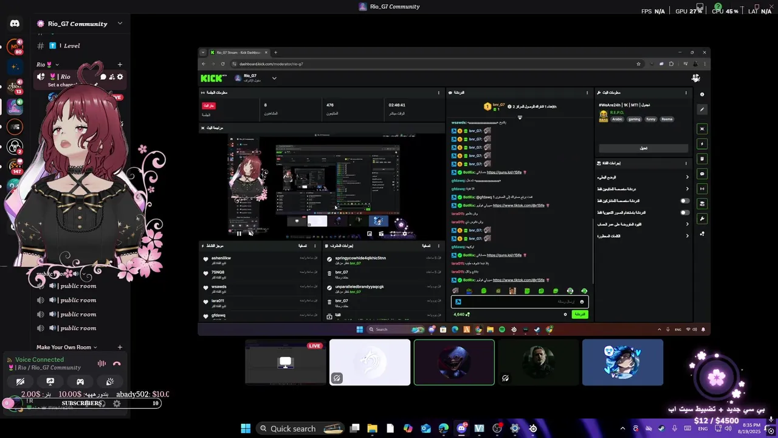Open stream info panel three-dot menu
Screen dimensions: 778x438
pyautogui.click(x=686, y=92)
